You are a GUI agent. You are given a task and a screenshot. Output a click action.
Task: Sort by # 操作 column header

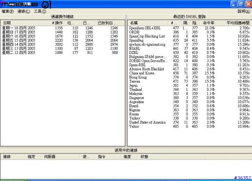point(52,23)
